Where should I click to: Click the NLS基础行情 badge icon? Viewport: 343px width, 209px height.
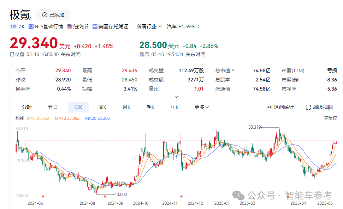(x=31, y=26)
